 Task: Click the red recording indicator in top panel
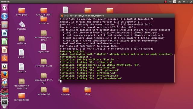(x=166, y=2)
